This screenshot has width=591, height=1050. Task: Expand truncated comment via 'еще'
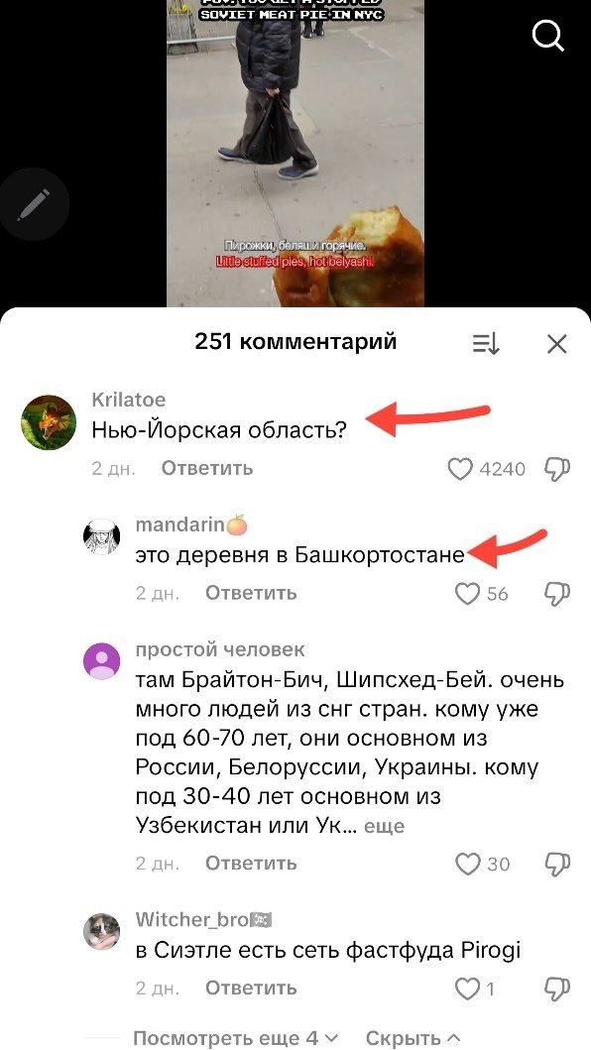point(384,826)
